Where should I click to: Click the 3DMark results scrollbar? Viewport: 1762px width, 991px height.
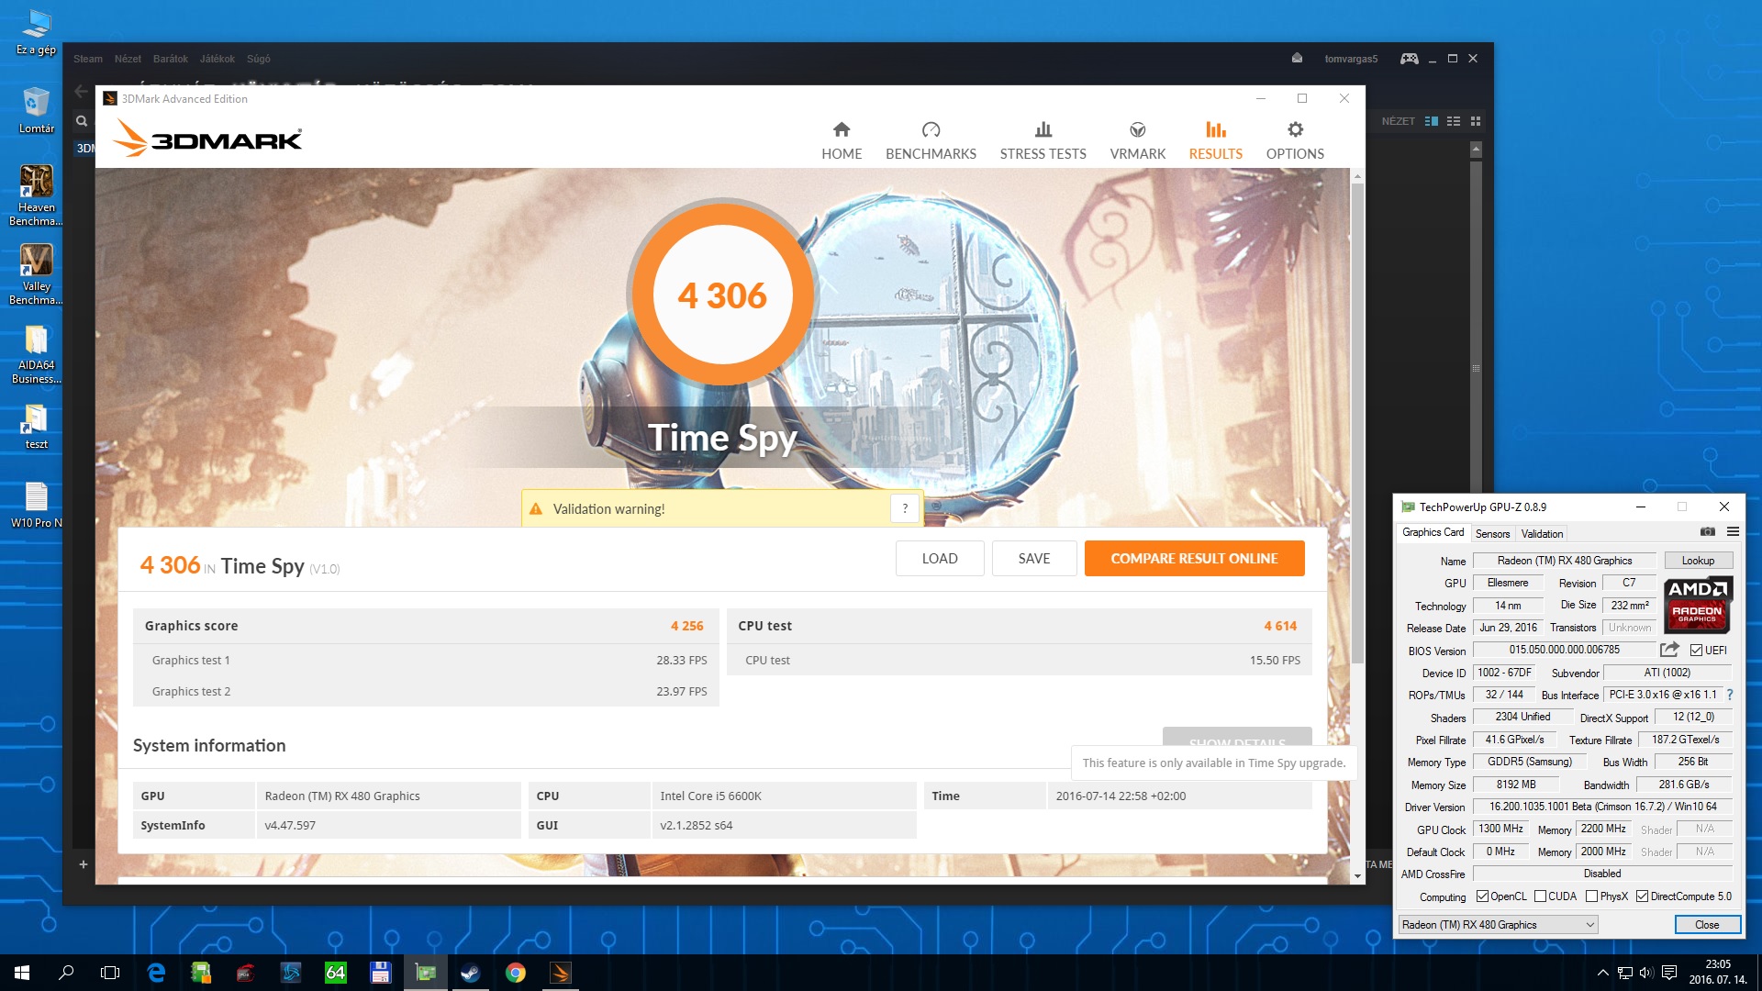1357,422
